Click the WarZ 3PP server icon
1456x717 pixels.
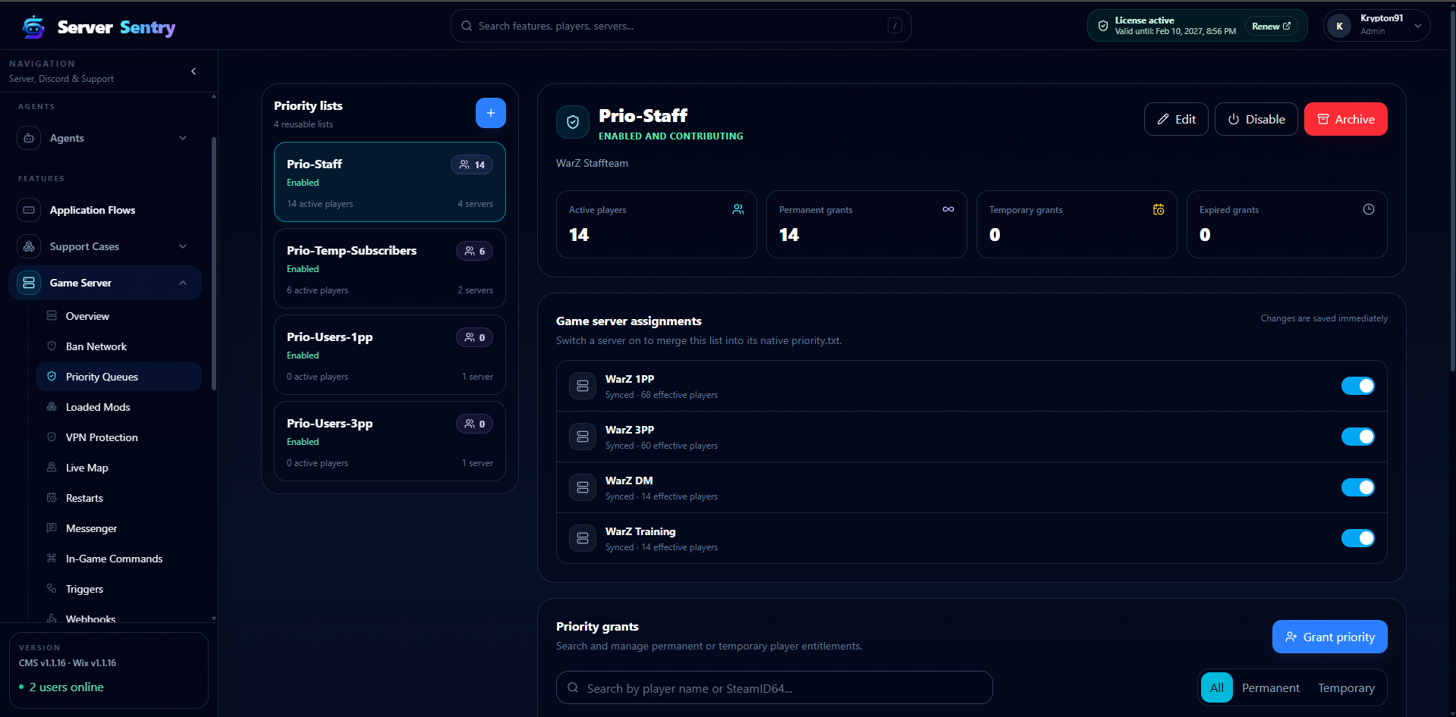pyautogui.click(x=583, y=437)
